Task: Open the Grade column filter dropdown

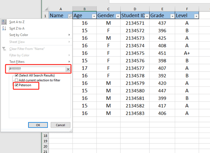Action: pos(172,16)
